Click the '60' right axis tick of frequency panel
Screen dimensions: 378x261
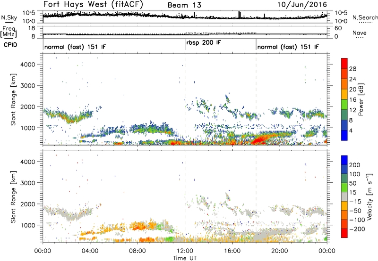pyautogui.click(x=338, y=28)
